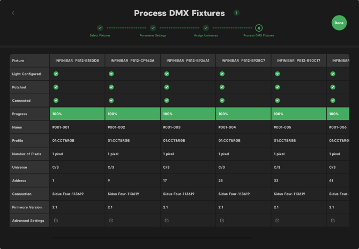Image resolution: width=359 pixels, height=249 pixels.
Task: Open Advanced Settings for PB12-CF963A fixture
Action: [111, 220]
